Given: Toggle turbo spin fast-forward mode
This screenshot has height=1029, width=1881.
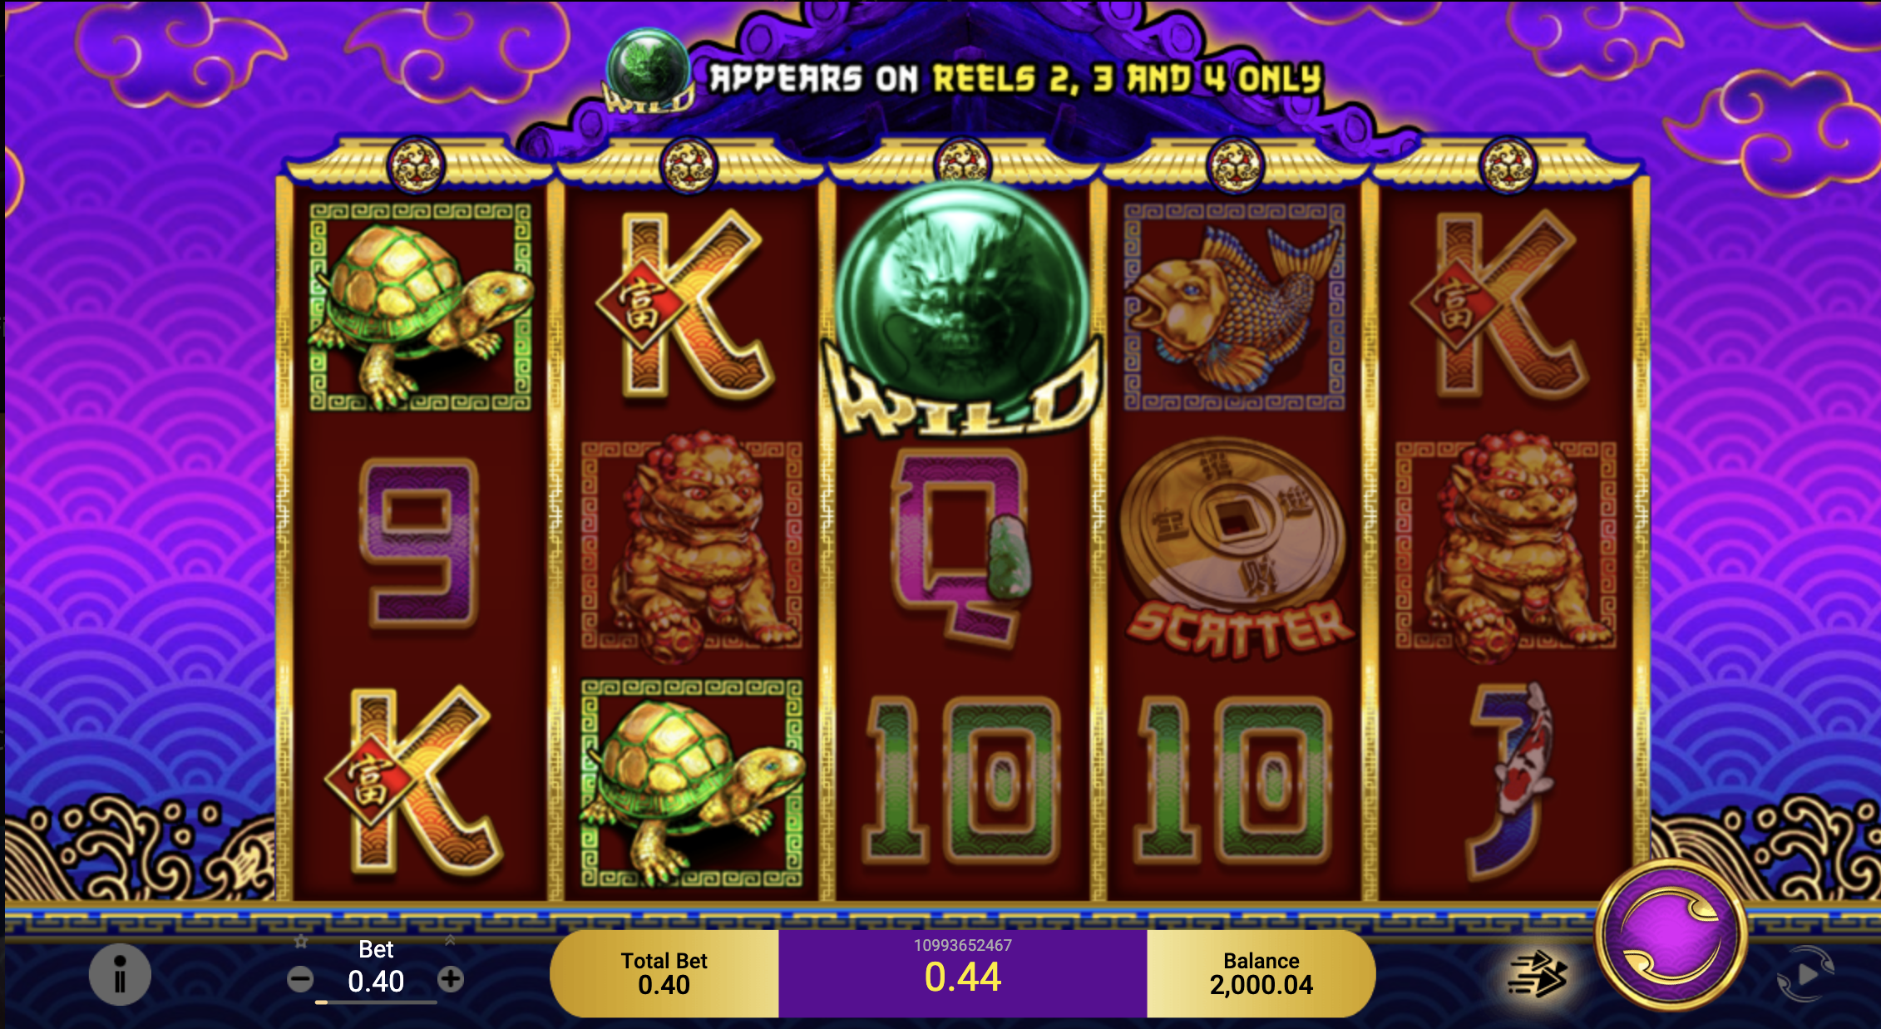Looking at the screenshot, I should [x=1538, y=974].
